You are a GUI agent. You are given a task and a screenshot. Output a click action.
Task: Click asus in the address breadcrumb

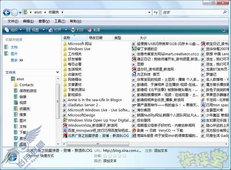click(38, 12)
